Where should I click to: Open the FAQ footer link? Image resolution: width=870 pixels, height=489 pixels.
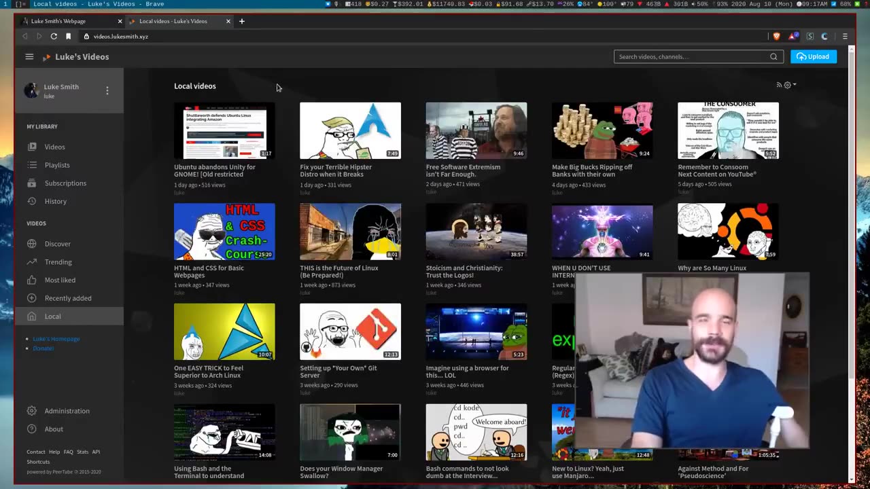[69, 452]
